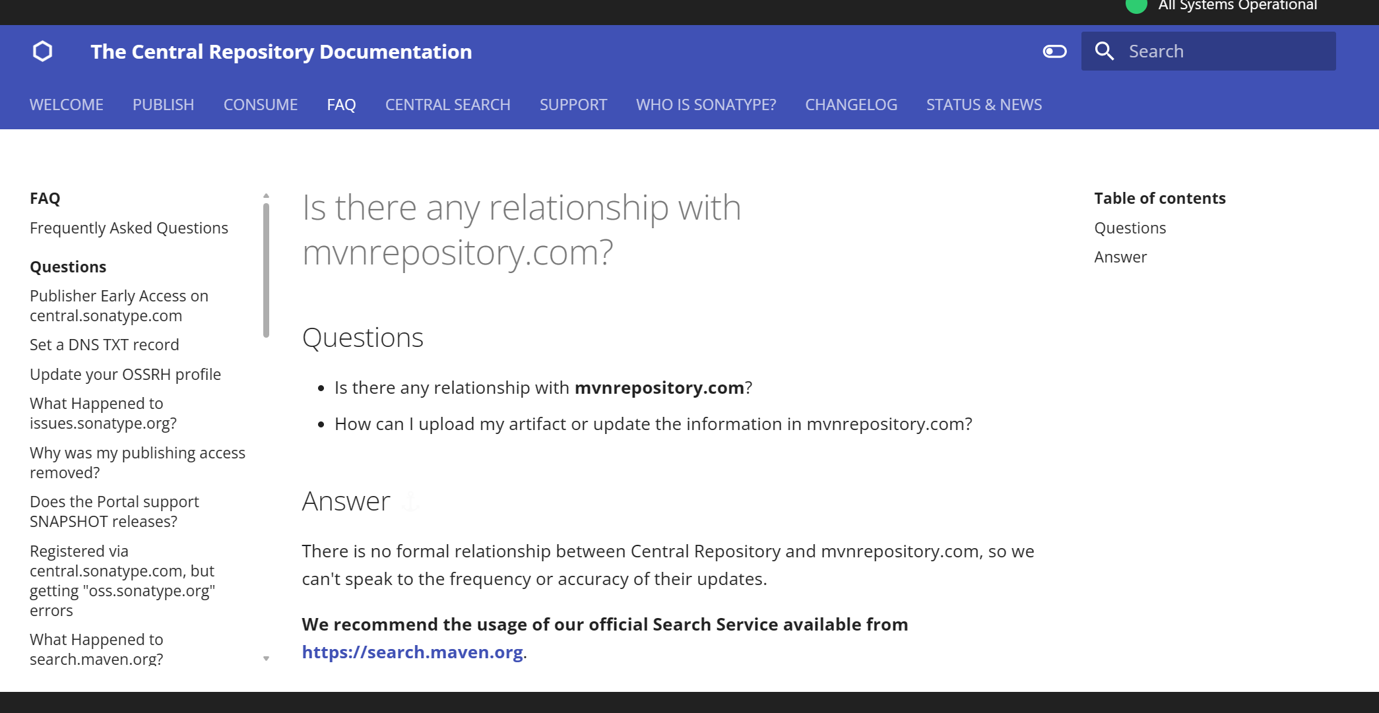Click the hexagon site logo icon
The height and width of the screenshot is (713, 1379).
click(x=43, y=51)
